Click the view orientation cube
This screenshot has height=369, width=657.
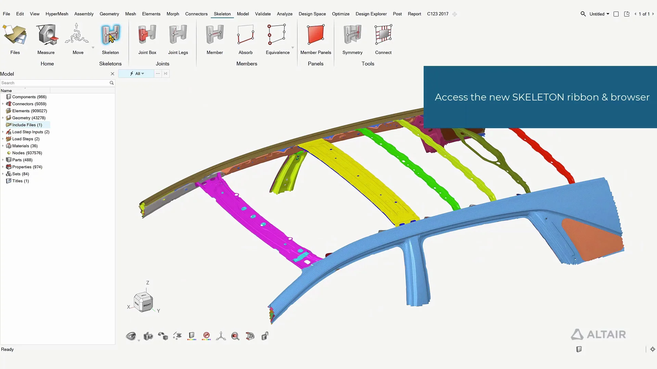[143, 301]
